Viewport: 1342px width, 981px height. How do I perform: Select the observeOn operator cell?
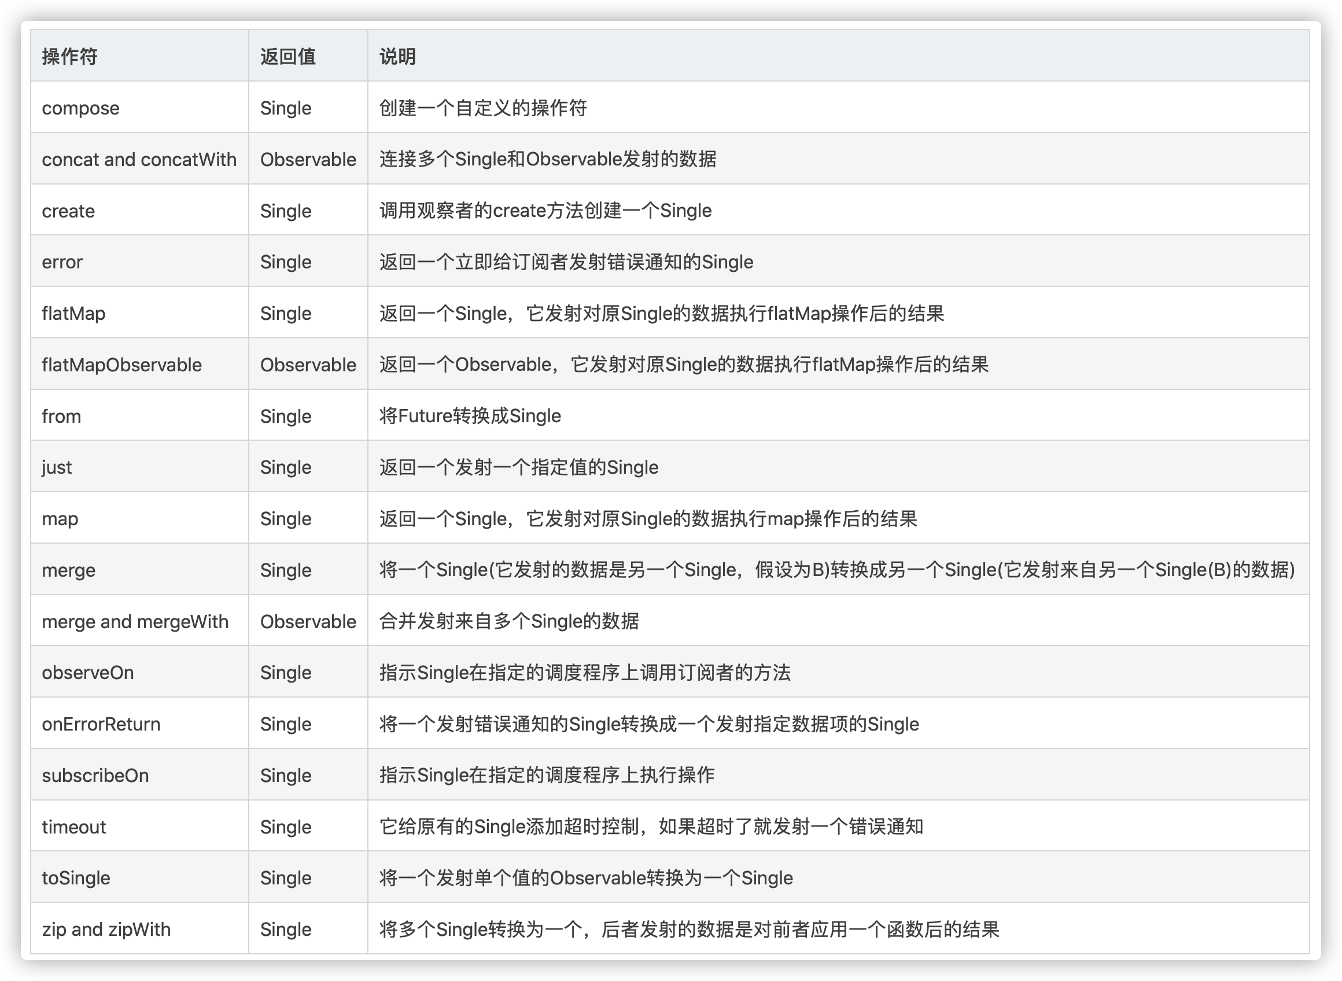[88, 672]
